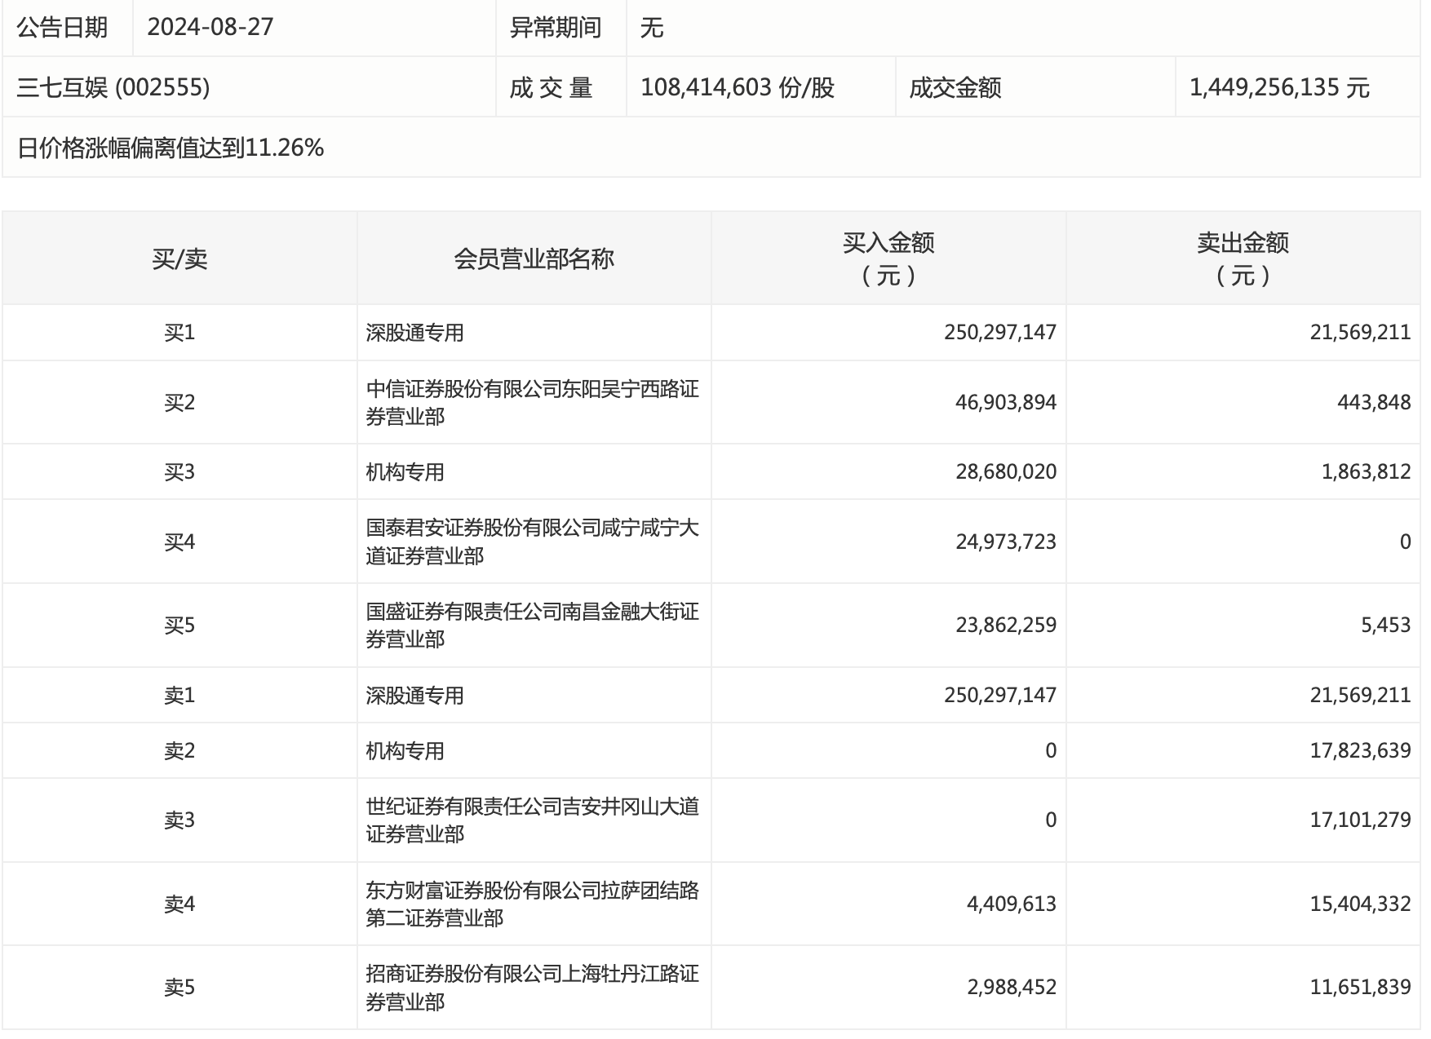The image size is (1431, 1039).
Task: Select buy amount 24,973,723
Action: pos(1006,542)
